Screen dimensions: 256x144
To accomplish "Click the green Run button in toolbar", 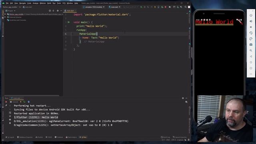I will pos(141,7).
